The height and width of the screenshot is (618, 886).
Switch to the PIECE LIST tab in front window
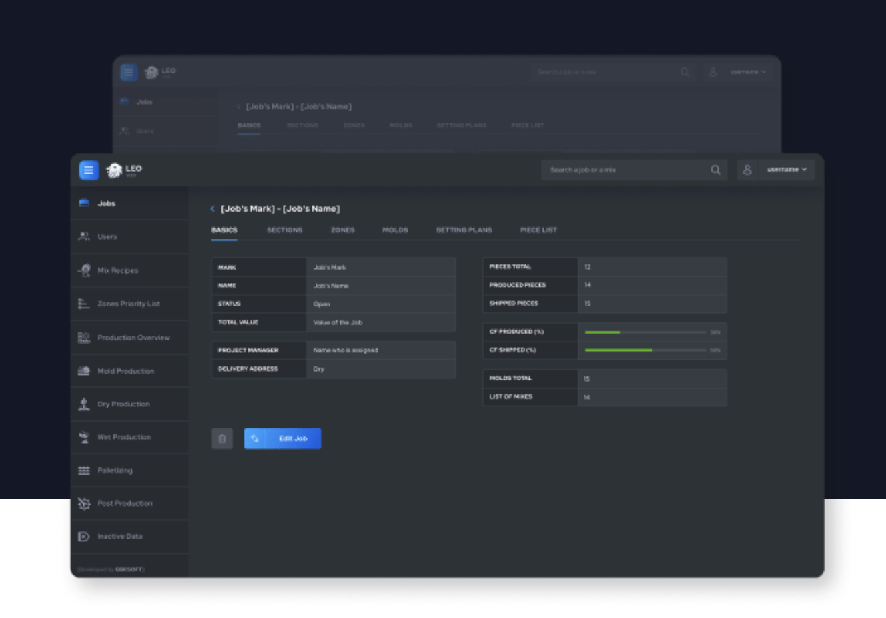538,230
